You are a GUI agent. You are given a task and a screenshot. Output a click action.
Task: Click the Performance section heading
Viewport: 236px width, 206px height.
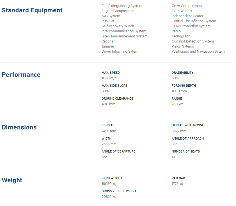coord(21,75)
